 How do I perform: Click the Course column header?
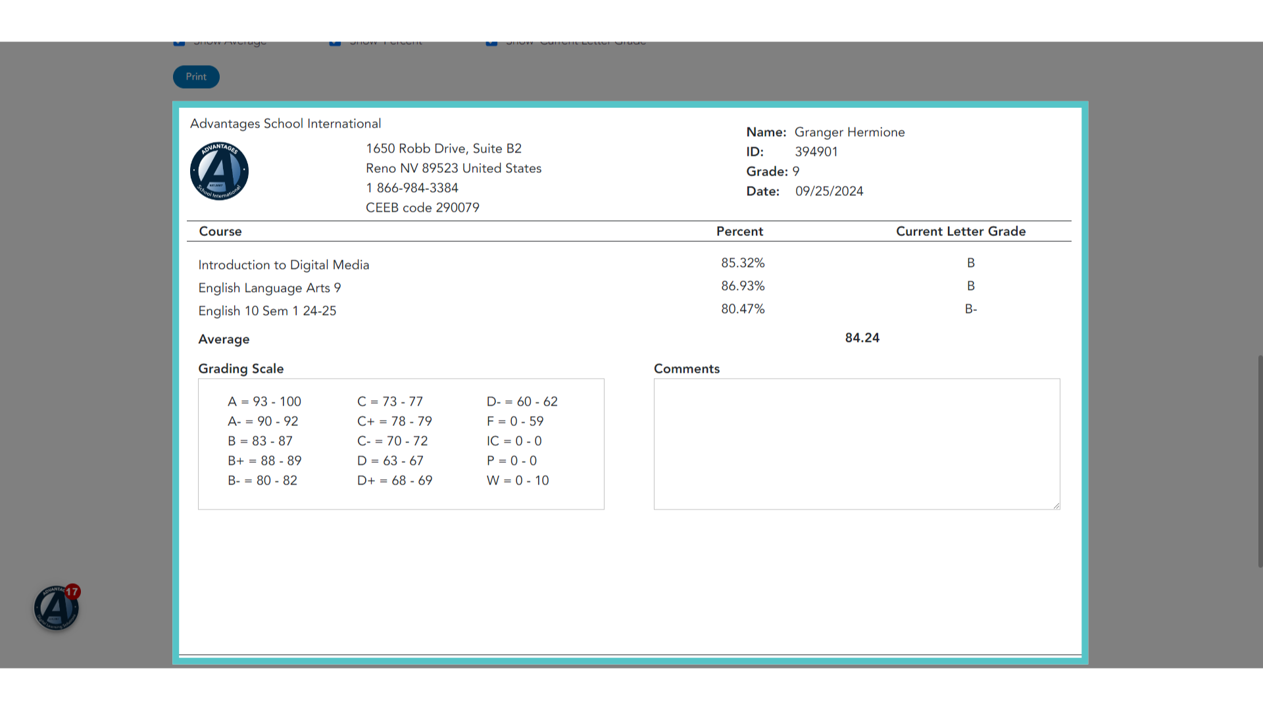(x=220, y=231)
